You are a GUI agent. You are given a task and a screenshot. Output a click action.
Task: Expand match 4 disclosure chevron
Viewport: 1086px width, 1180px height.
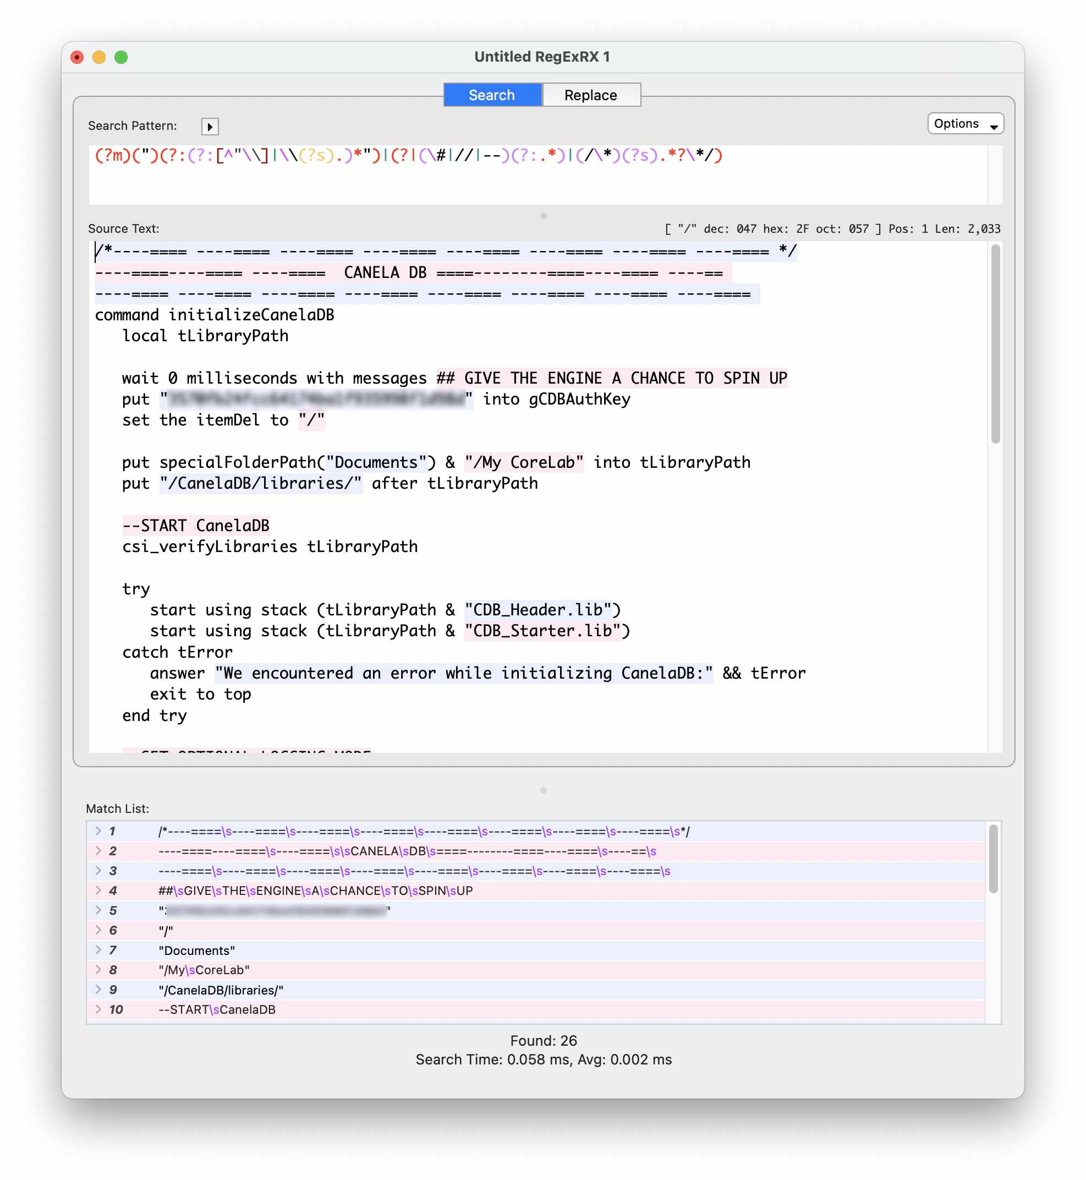pyautogui.click(x=98, y=890)
